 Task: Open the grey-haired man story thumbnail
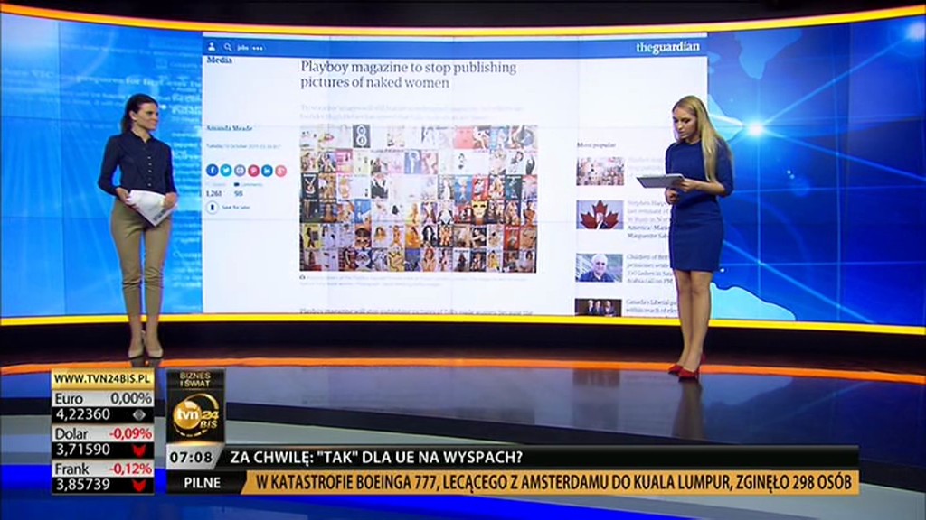click(599, 268)
